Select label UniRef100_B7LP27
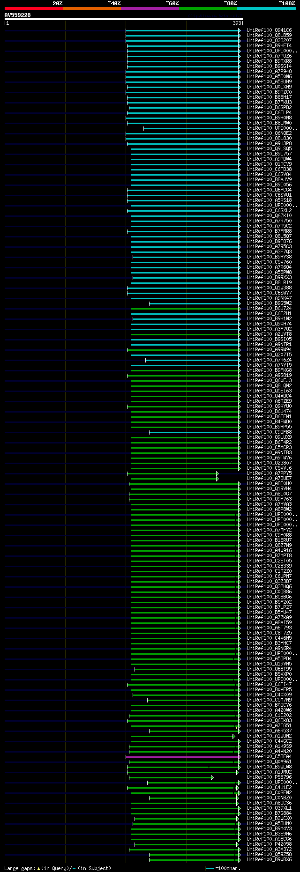Screen dimensions: 300x872 (x=269, y=607)
